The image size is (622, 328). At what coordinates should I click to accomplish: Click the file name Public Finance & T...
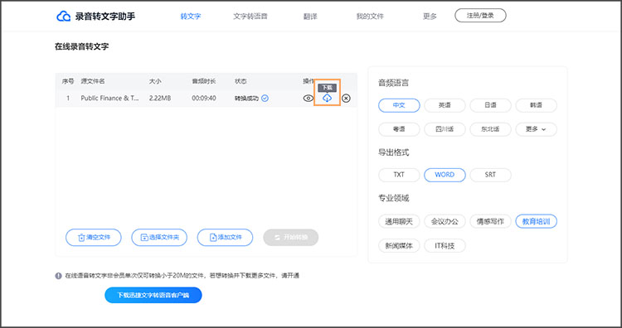109,98
